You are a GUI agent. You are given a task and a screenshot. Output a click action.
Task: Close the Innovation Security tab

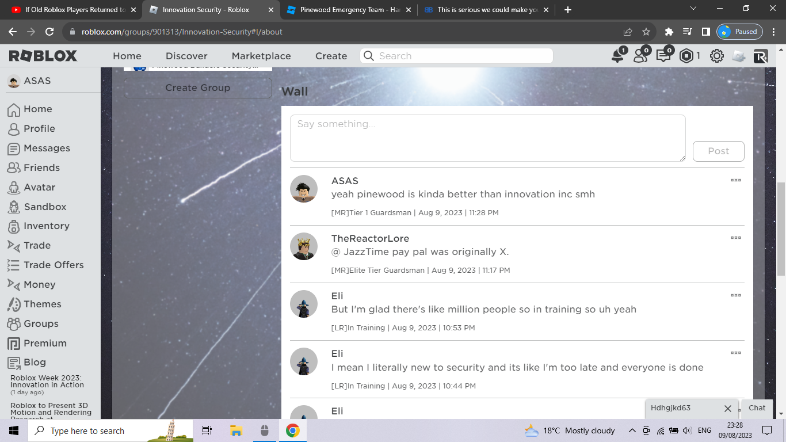271,10
